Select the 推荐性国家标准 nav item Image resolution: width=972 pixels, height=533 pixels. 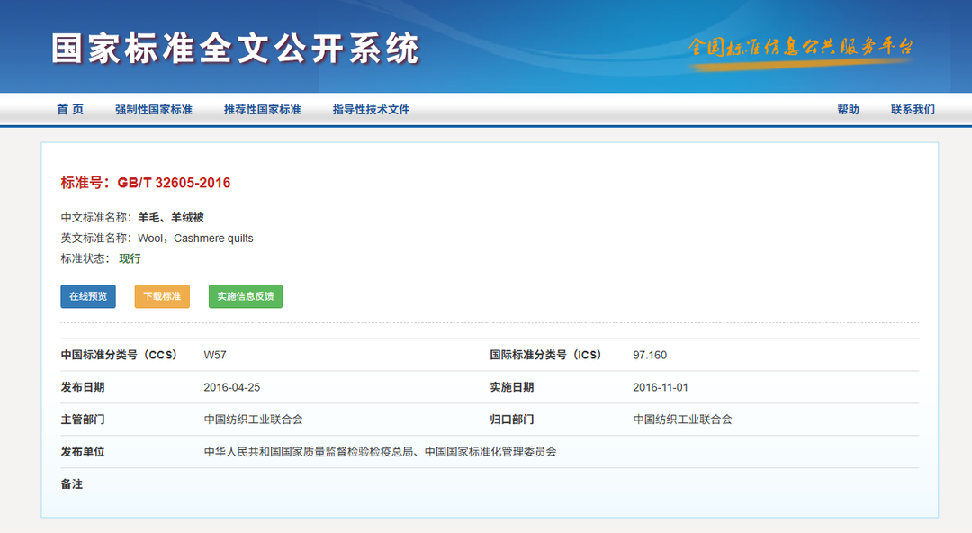(262, 110)
